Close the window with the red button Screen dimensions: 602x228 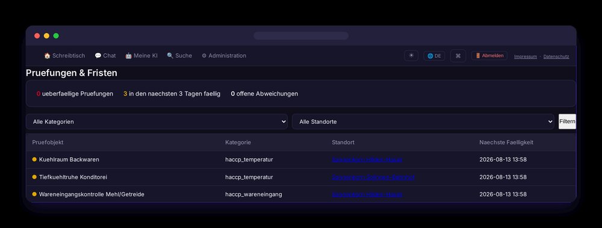click(37, 35)
